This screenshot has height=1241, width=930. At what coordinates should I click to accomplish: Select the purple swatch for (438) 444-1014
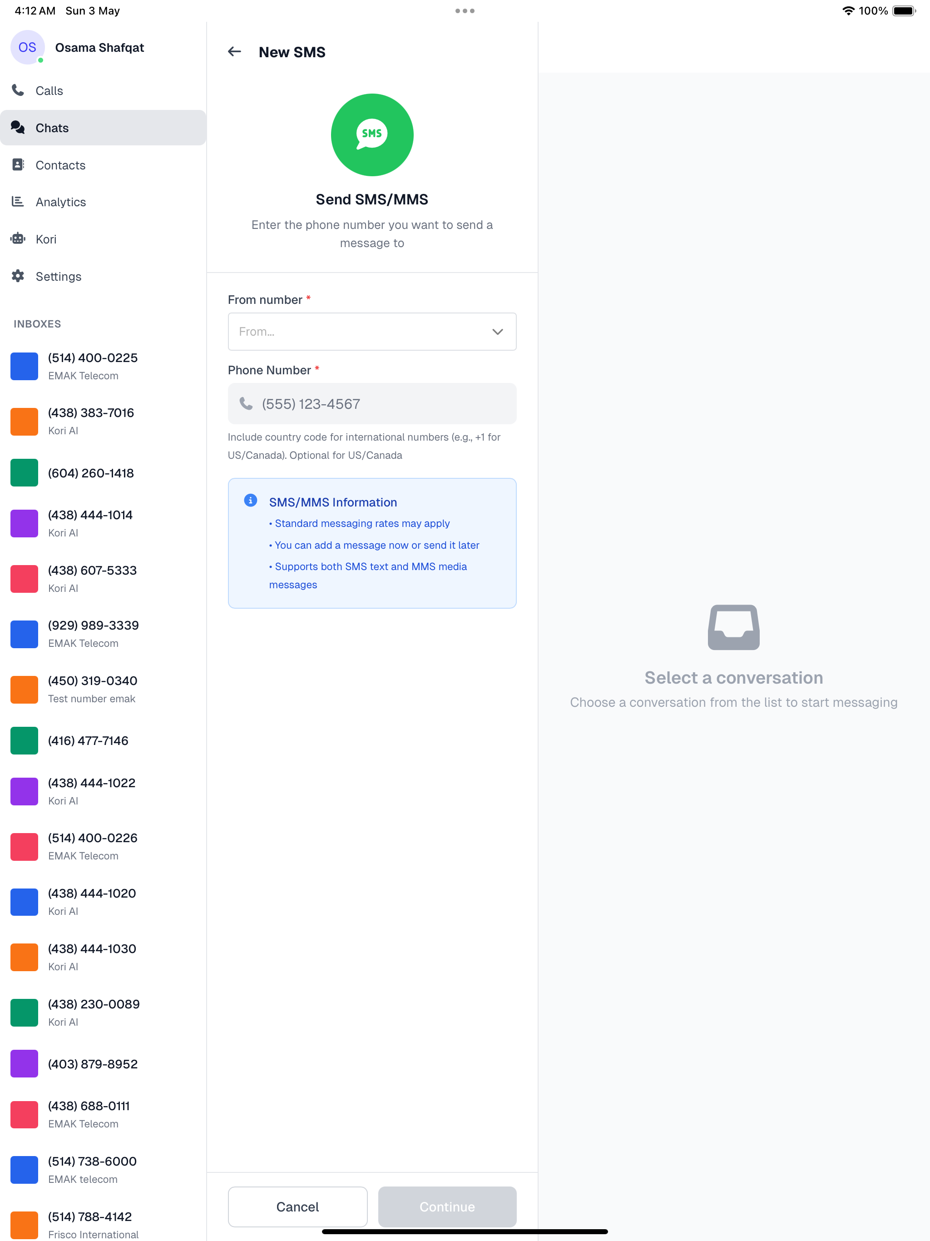[24, 523]
